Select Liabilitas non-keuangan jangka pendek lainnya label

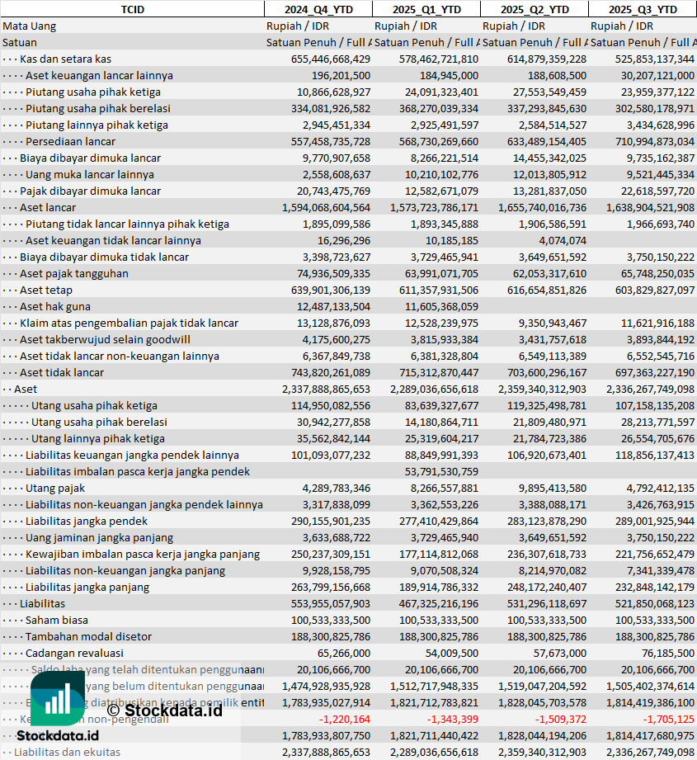click(x=144, y=503)
